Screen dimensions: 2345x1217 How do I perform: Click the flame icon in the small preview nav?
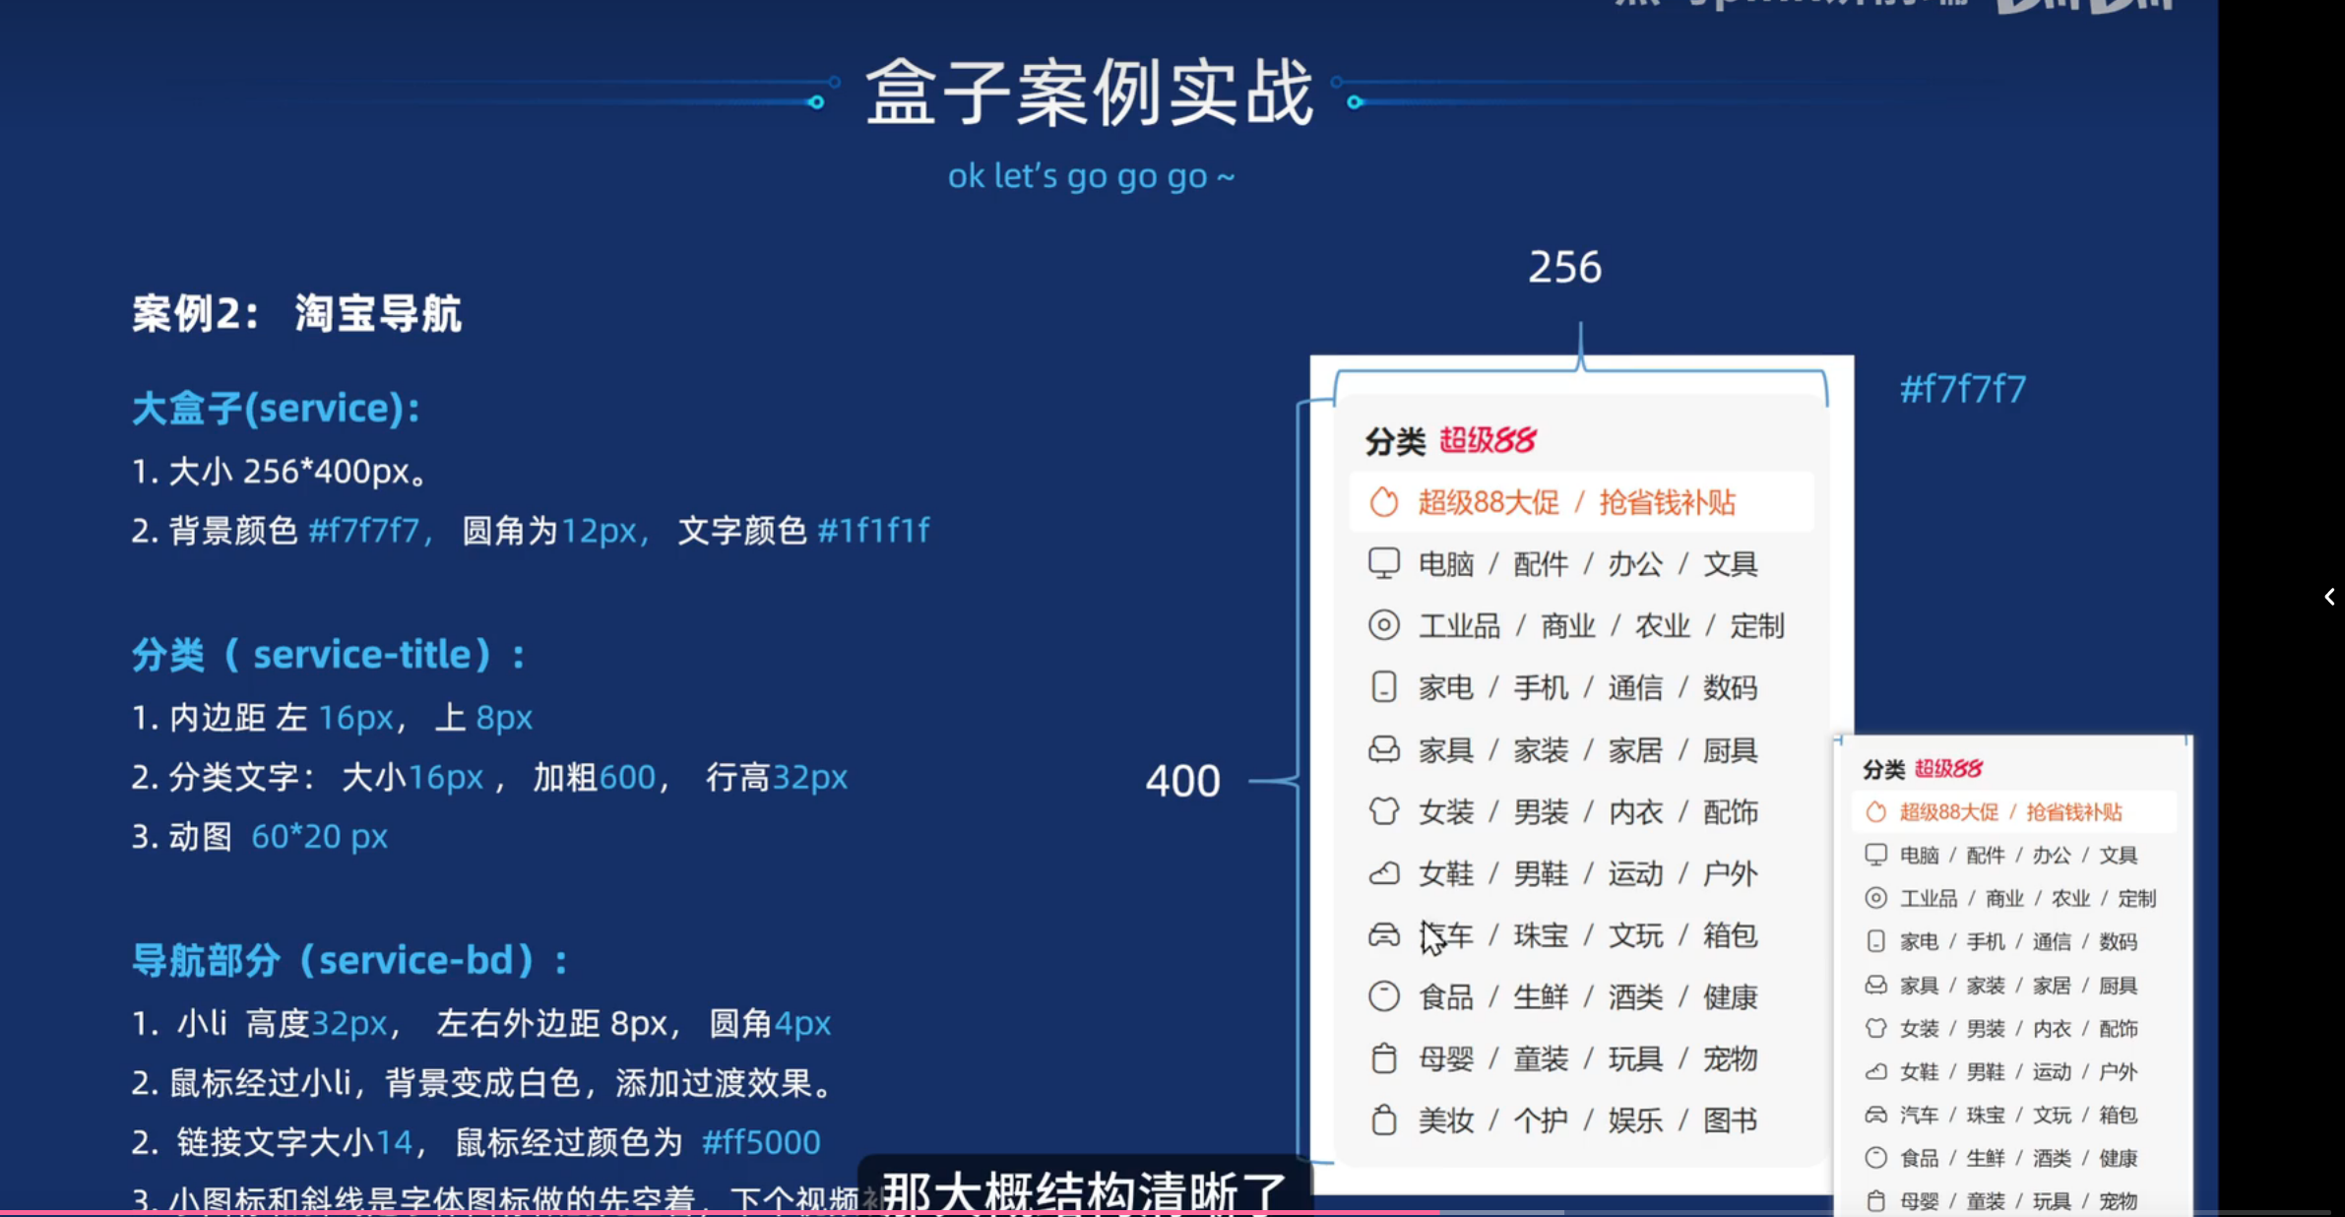click(x=1875, y=811)
